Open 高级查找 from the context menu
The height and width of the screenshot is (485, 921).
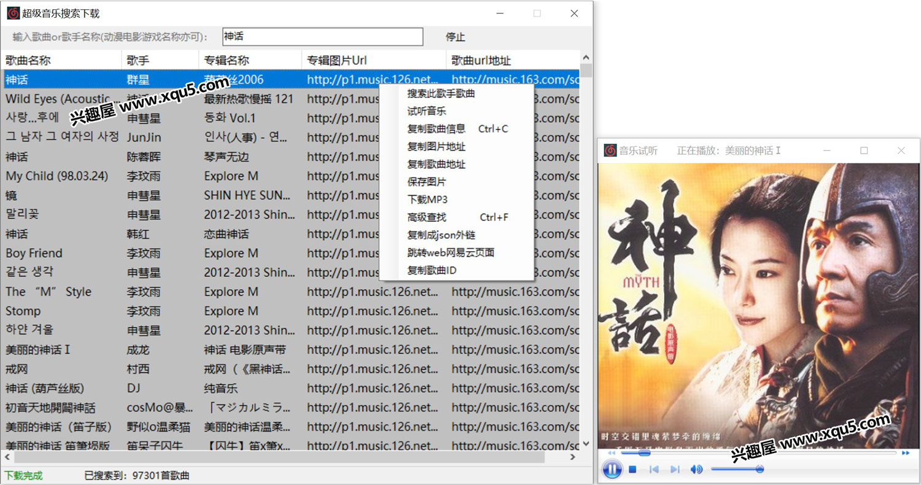pyautogui.click(x=427, y=217)
